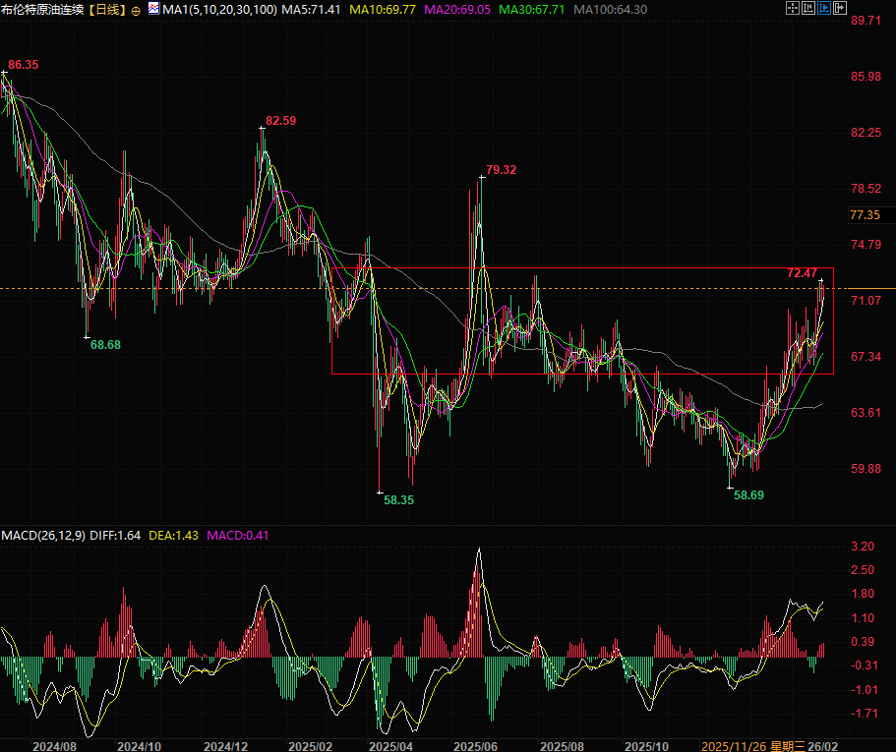The image size is (896, 752).
Task: Click the small icon before MA1 label
Action: coord(153,10)
